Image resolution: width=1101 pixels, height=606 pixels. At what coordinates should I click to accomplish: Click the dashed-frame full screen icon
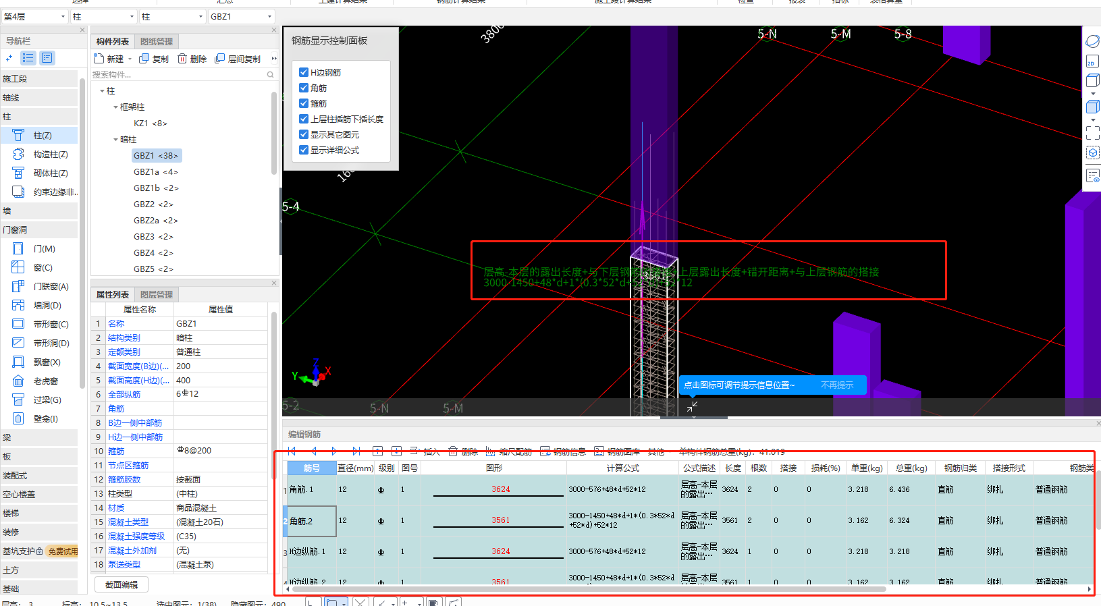tap(1092, 132)
